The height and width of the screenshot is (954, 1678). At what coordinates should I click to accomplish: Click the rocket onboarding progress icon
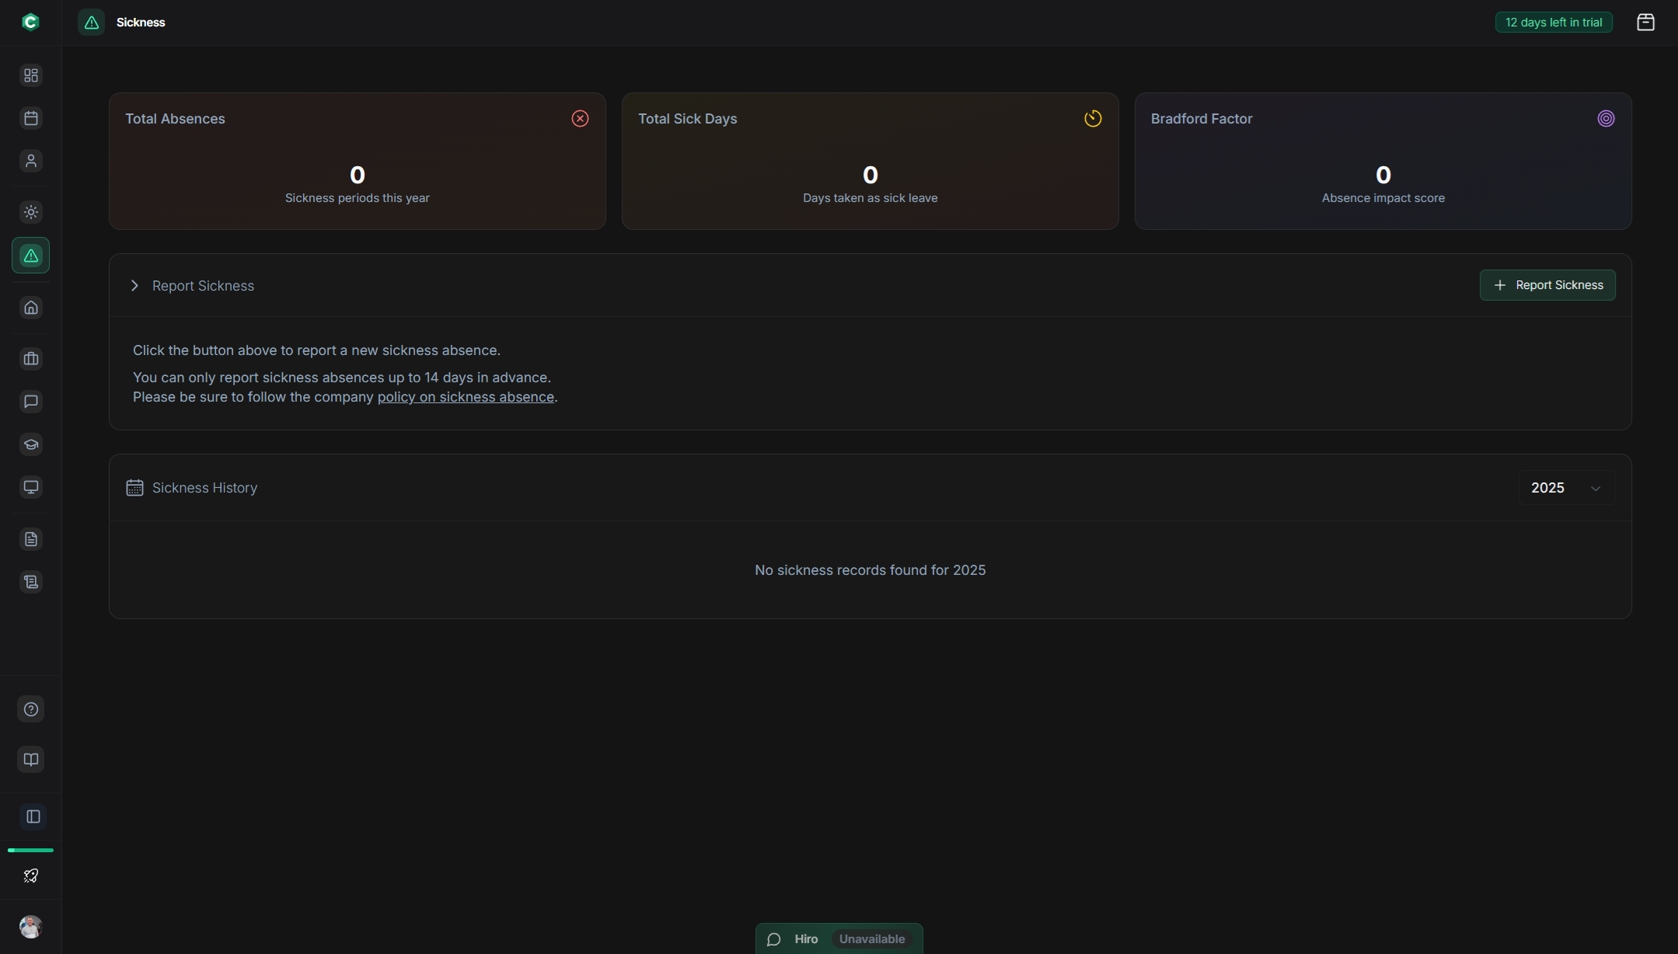pyautogui.click(x=31, y=876)
